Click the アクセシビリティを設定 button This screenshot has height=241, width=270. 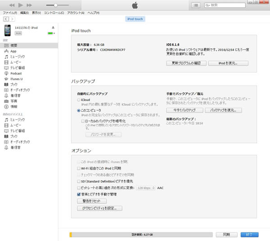(100, 208)
